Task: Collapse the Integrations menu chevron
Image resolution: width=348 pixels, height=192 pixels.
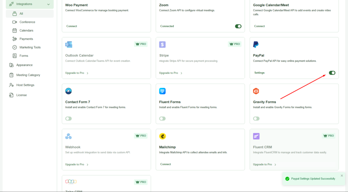Action: pyautogui.click(x=48, y=4)
